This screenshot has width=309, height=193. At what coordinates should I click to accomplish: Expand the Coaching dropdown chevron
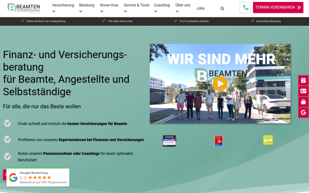click(156, 11)
